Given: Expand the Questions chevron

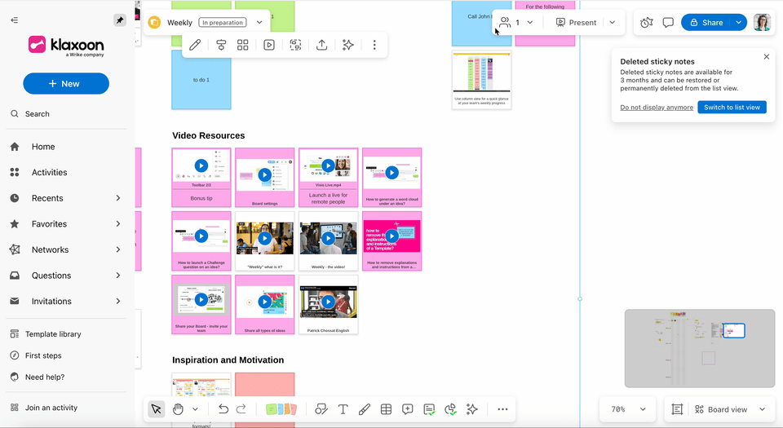Looking at the screenshot, I should pos(118,276).
